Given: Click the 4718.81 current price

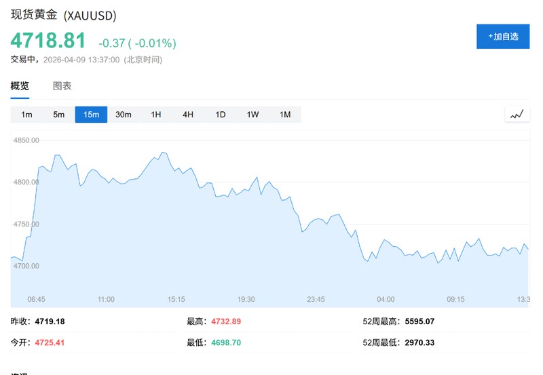Looking at the screenshot, I should pyautogui.click(x=48, y=41).
